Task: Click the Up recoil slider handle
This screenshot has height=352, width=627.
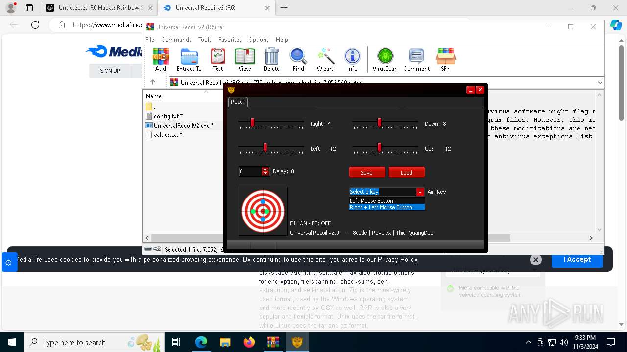Action: [x=379, y=147]
